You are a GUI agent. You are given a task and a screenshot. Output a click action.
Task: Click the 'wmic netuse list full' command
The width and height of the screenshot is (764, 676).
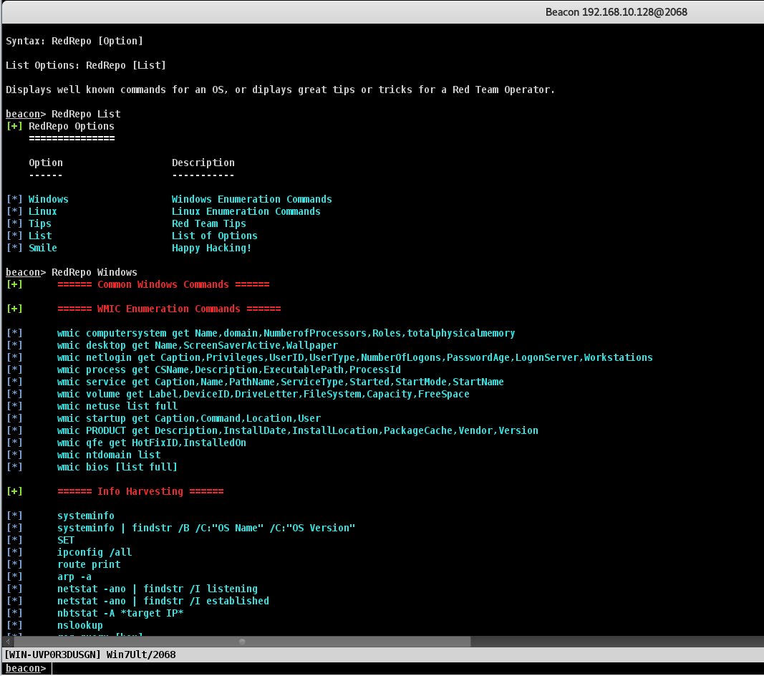117,407
